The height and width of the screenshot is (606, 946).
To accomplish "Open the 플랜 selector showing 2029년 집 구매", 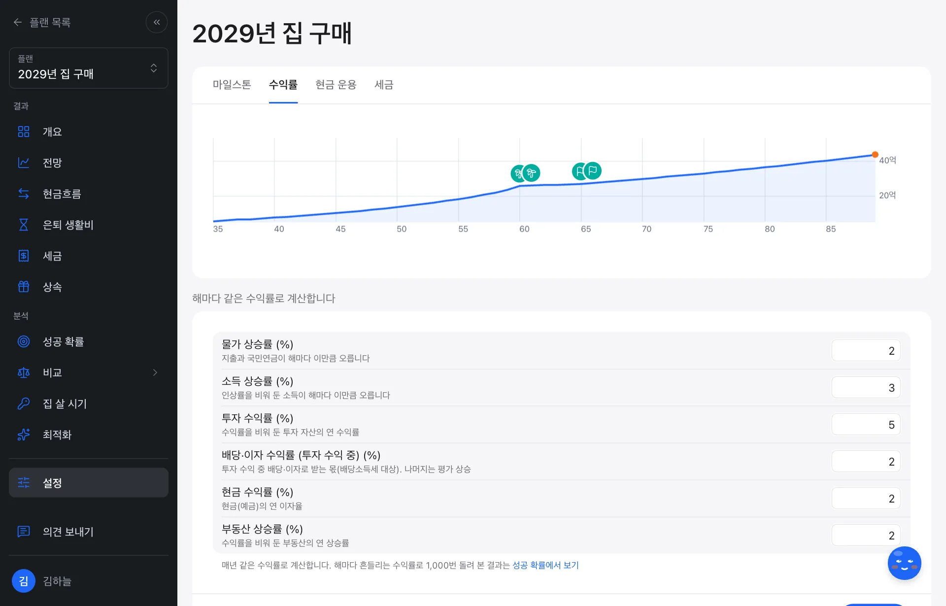I will (89, 68).
